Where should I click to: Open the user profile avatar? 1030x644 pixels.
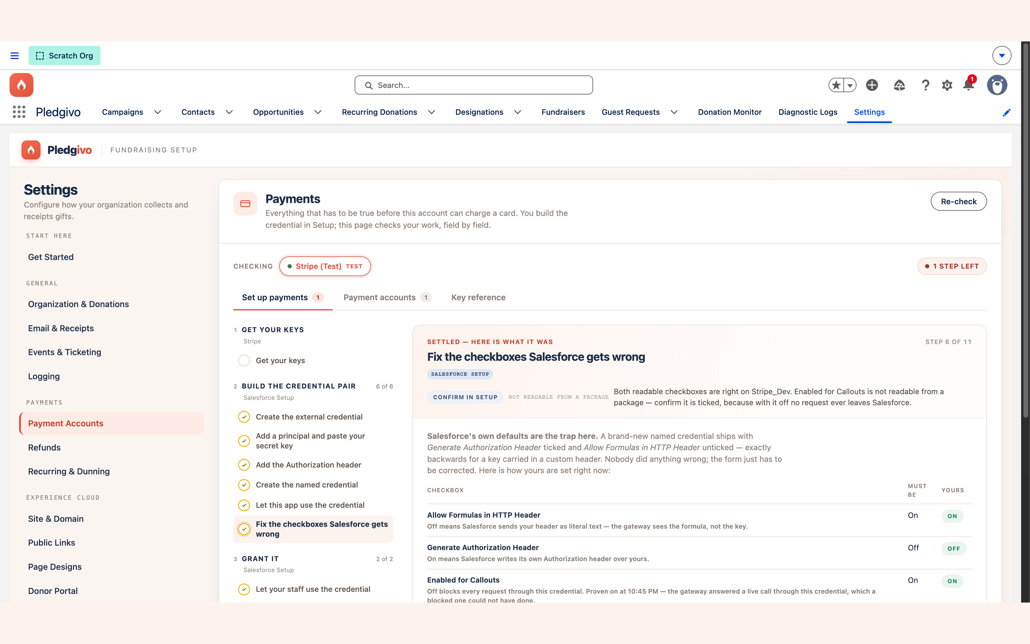point(997,85)
